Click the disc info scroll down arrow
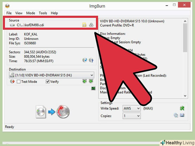195x146 pixels. click(x=185, y=96)
